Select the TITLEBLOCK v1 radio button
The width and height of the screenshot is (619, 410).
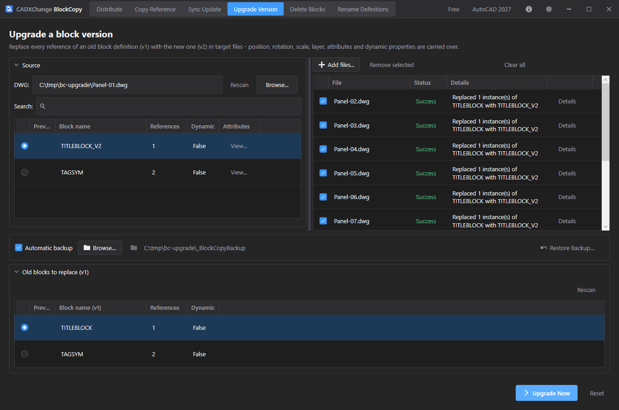click(25, 328)
